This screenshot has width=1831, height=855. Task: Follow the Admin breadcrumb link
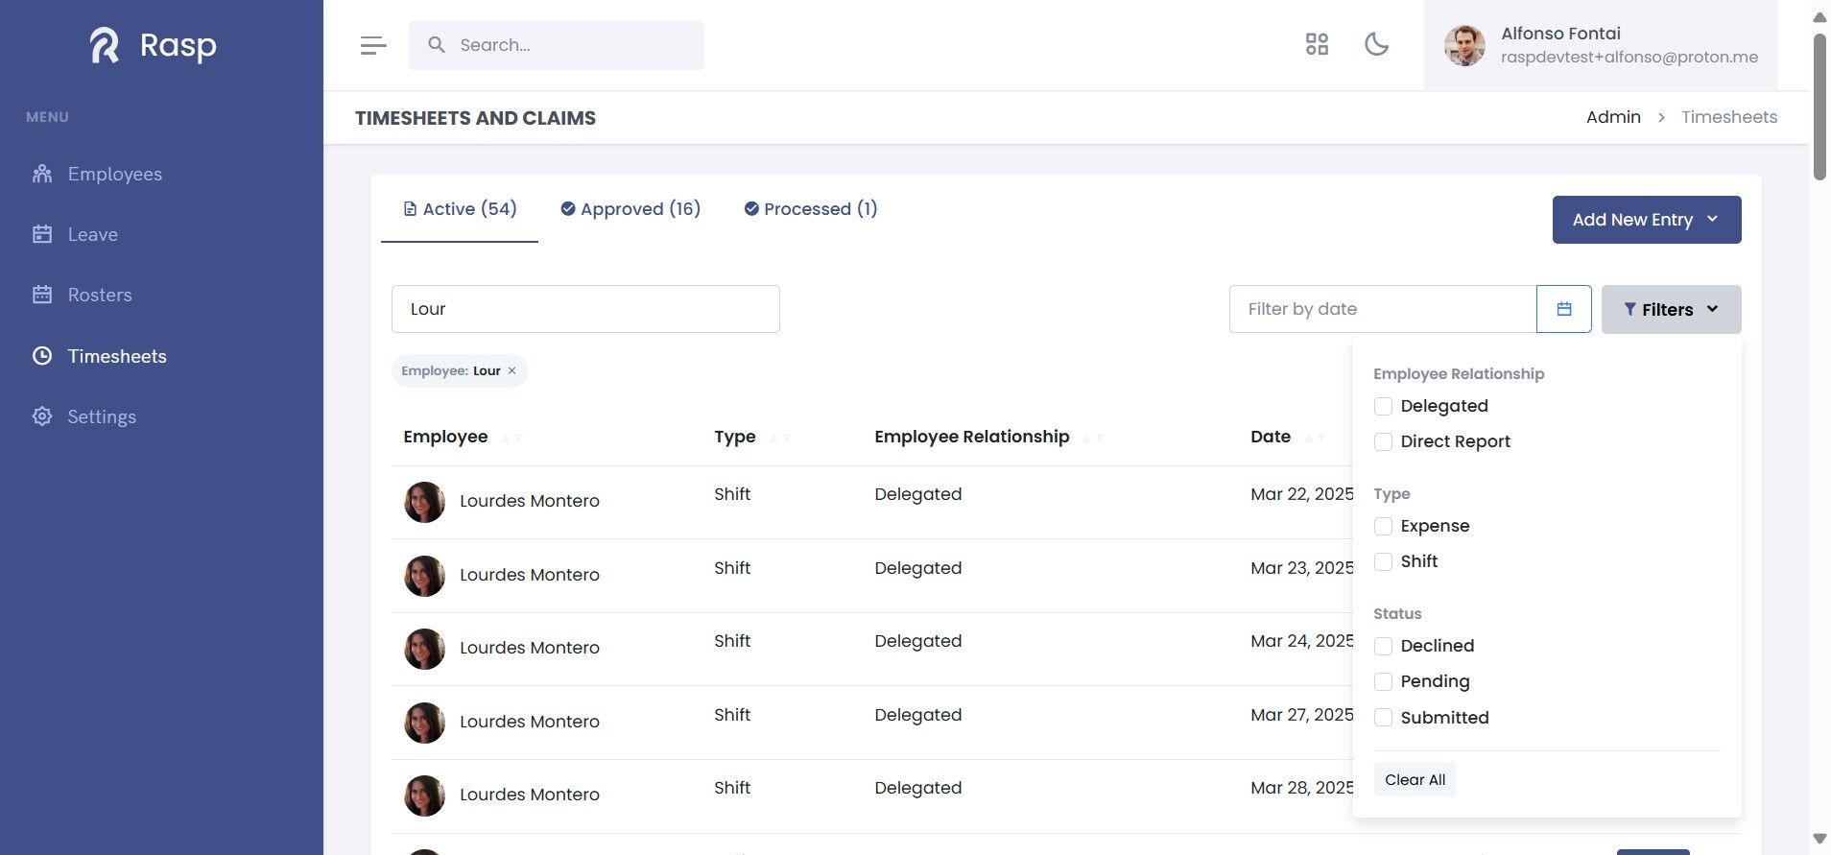pyautogui.click(x=1613, y=117)
